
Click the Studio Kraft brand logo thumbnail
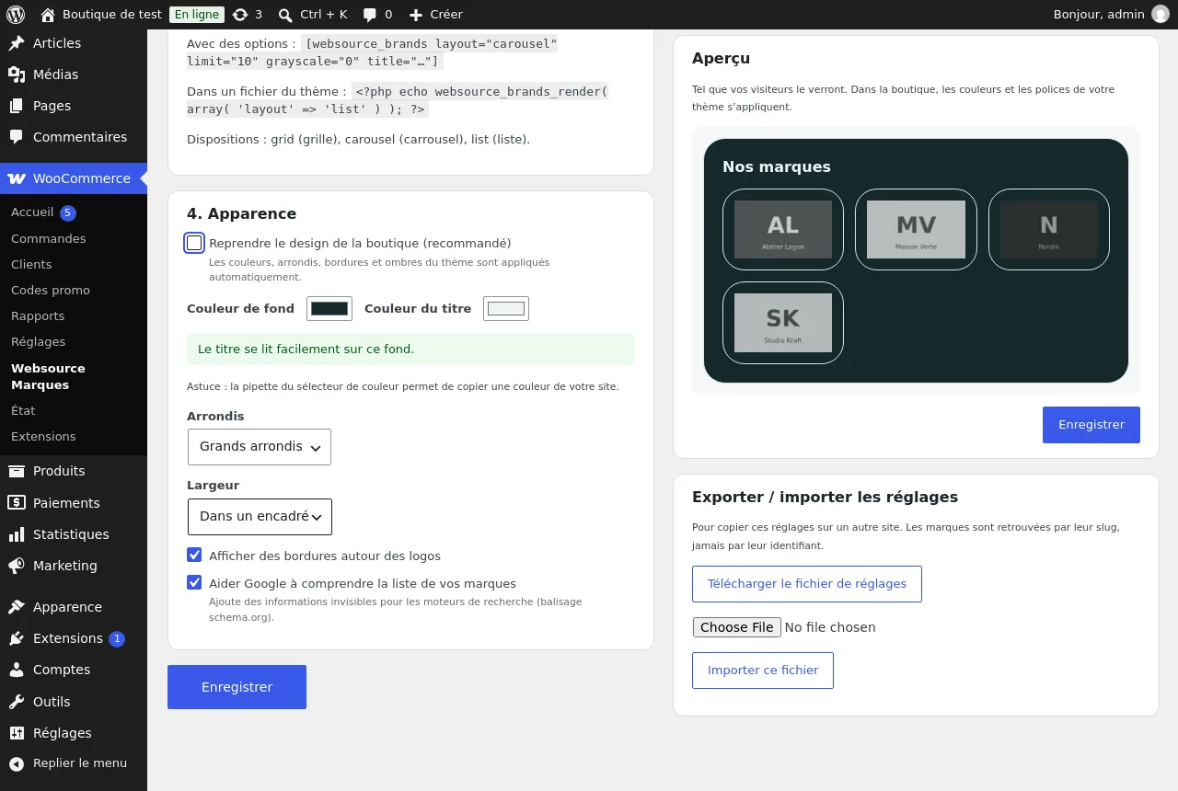(783, 323)
